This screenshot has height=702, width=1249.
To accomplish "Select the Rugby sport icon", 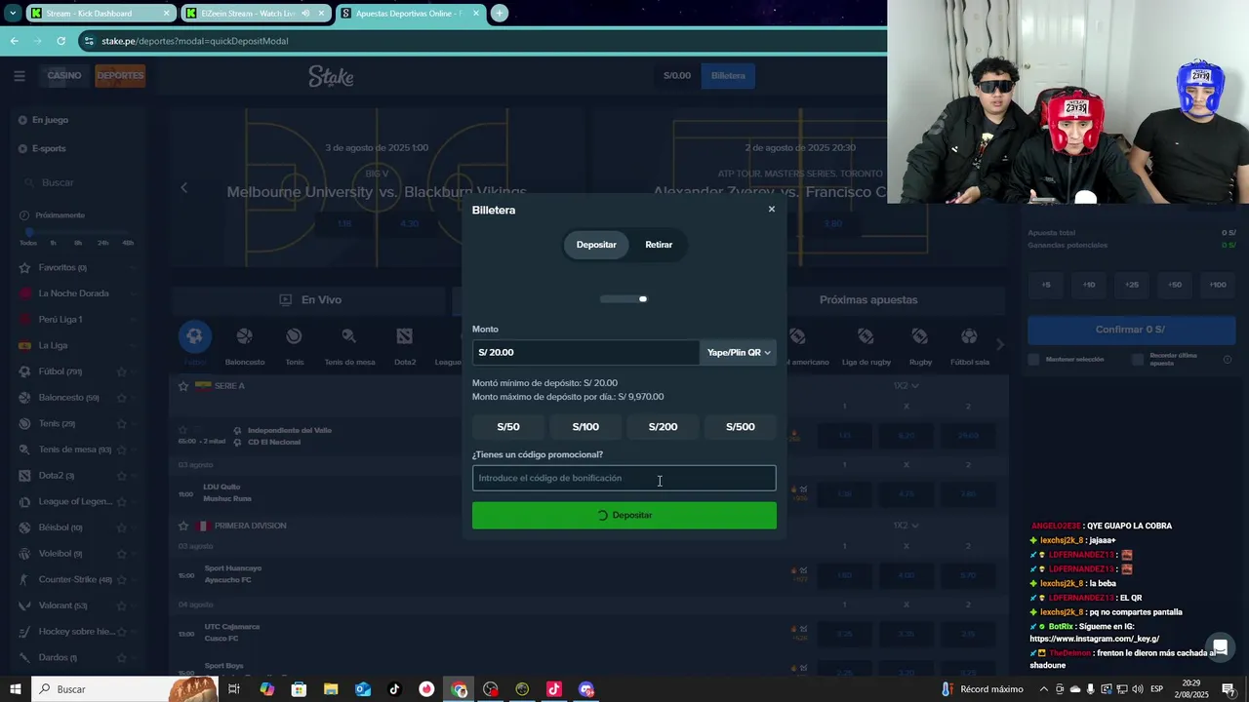I will pyautogui.click(x=920, y=337).
